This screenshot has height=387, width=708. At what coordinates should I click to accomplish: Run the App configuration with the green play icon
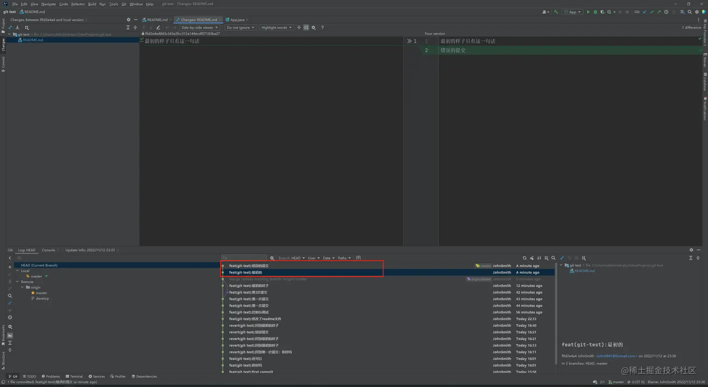click(x=588, y=12)
